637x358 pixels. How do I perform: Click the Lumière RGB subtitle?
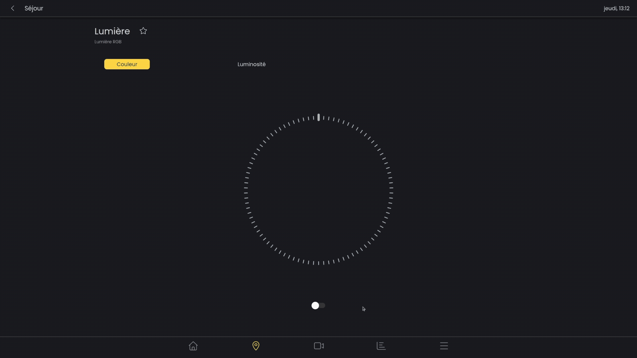(108, 42)
